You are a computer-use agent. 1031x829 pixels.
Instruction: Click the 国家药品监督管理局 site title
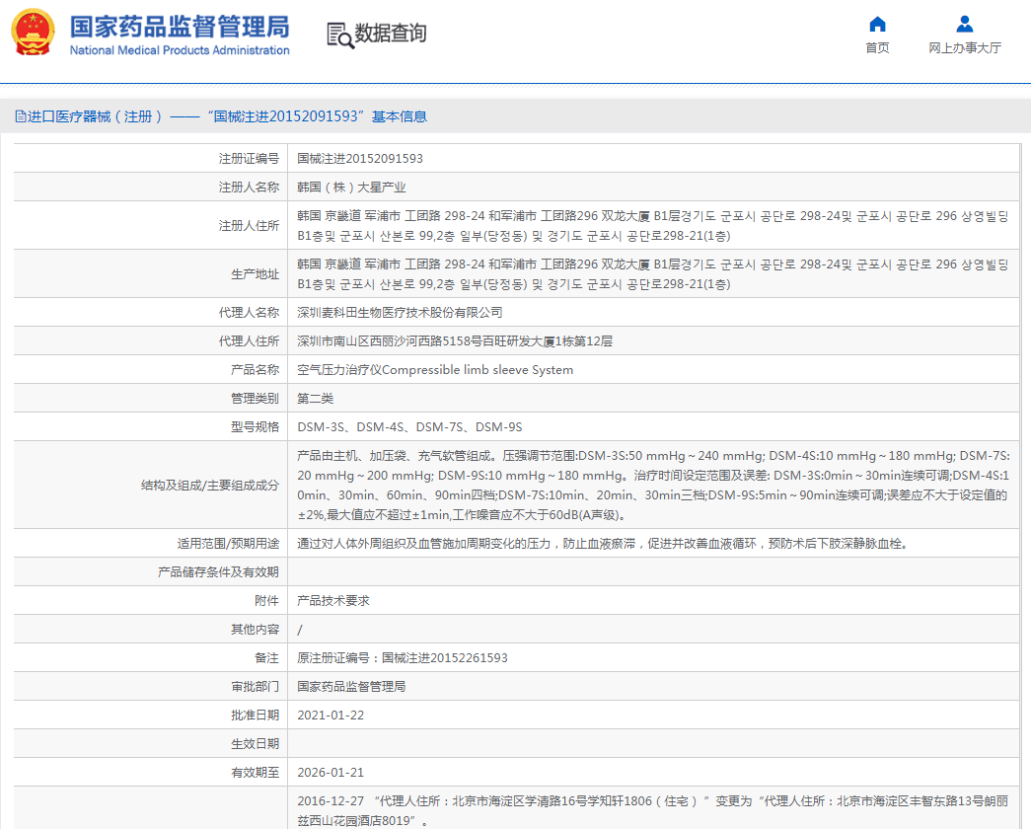click(x=180, y=26)
